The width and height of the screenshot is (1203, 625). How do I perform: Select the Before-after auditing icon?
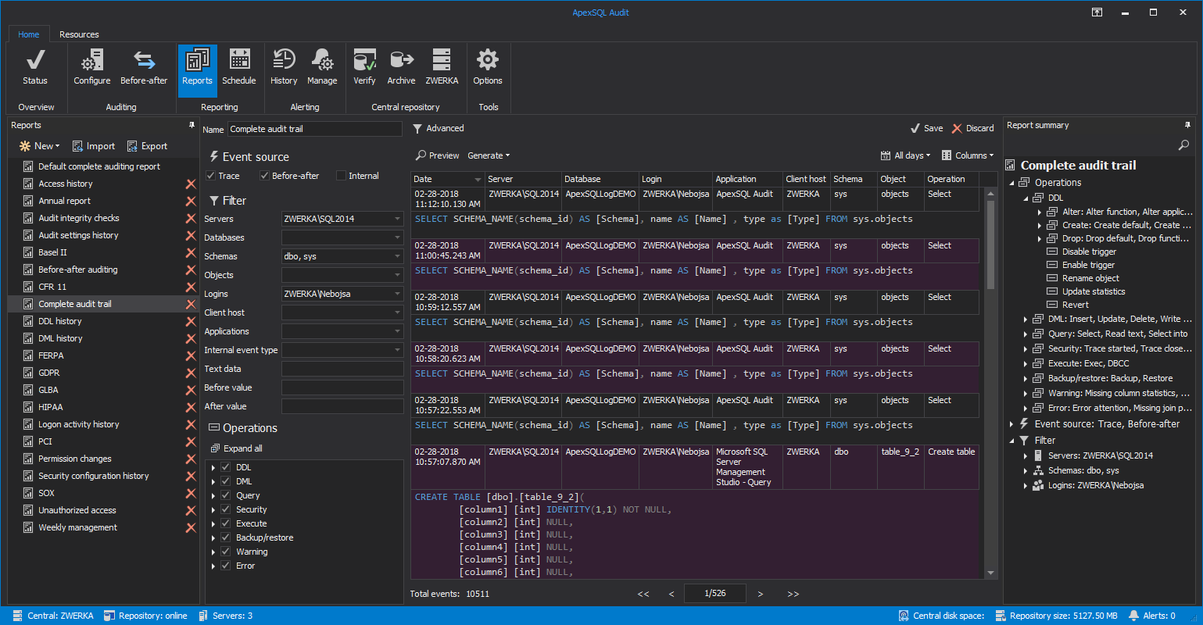click(144, 67)
